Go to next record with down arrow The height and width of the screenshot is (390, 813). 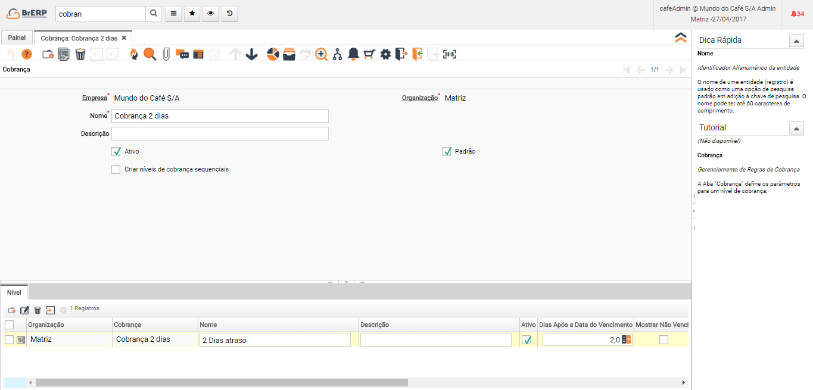click(251, 54)
